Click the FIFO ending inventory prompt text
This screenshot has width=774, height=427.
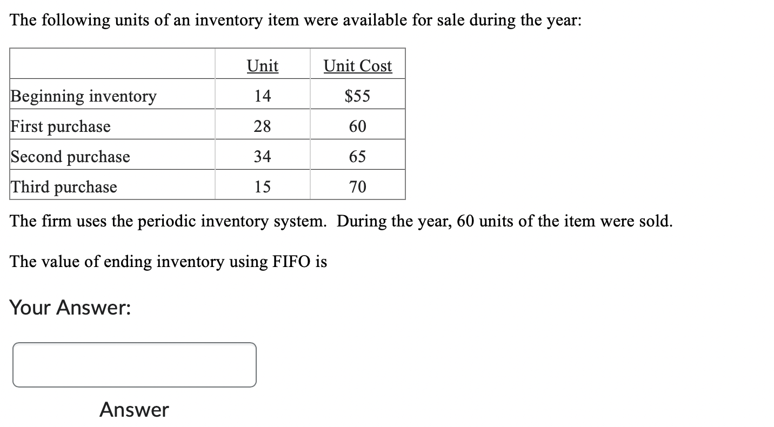click(169, 262)
